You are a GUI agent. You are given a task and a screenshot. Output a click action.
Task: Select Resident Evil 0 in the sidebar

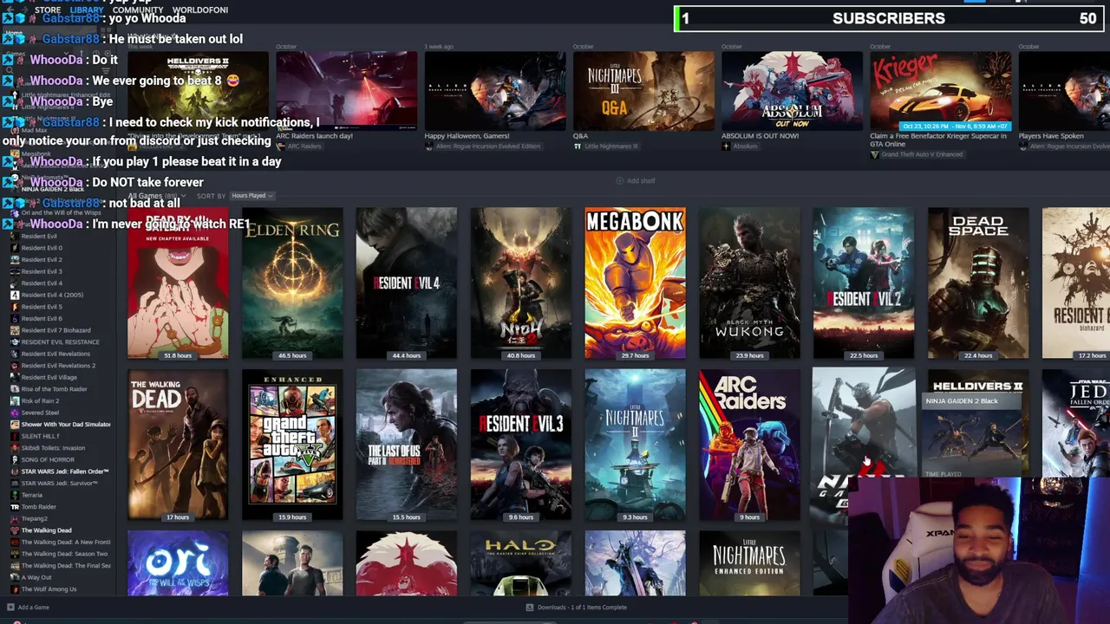coord(42,248)
